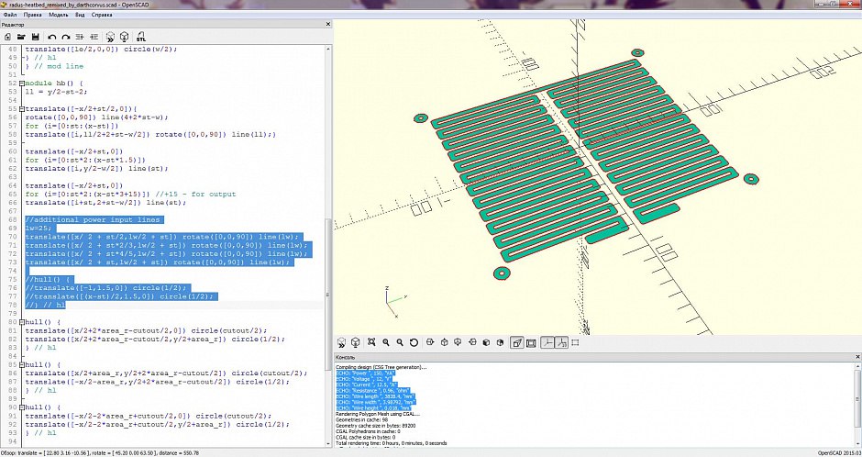
Task: Click console line 'Total rendering time'
Action: tap(391, 443)
